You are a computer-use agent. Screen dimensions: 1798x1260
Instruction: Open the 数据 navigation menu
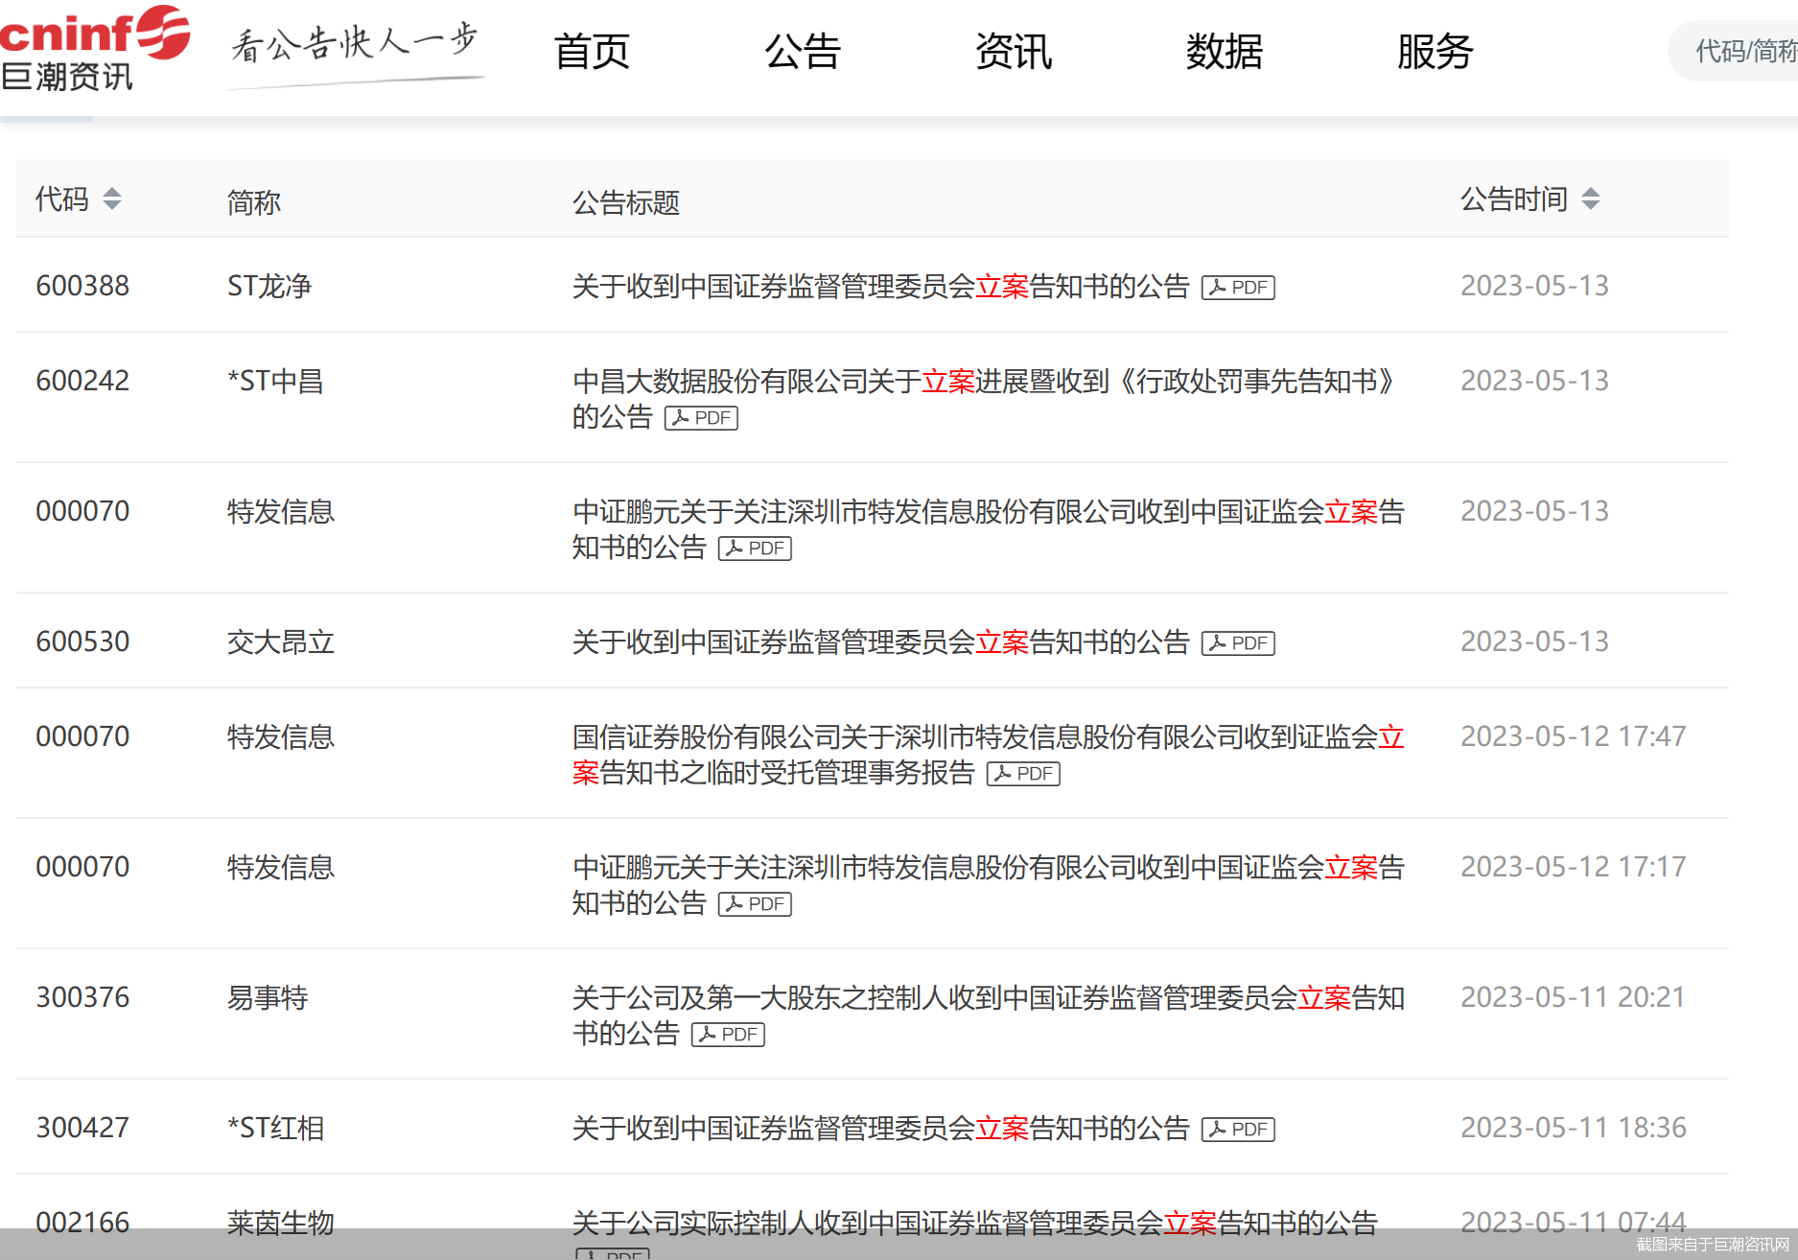(x=1225, y=52)
